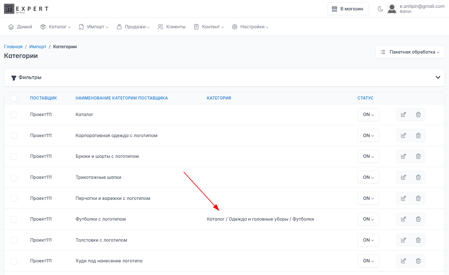Delete the Трикотажные шапки category row
The width and height of the screenshot is (449, 275).
pyautogui.click(x=418, y=177)
